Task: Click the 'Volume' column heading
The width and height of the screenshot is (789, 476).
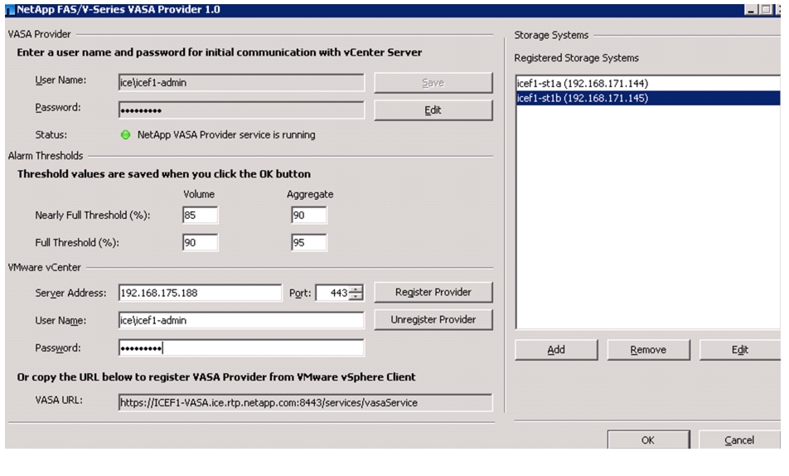Action: pos(199,194)
